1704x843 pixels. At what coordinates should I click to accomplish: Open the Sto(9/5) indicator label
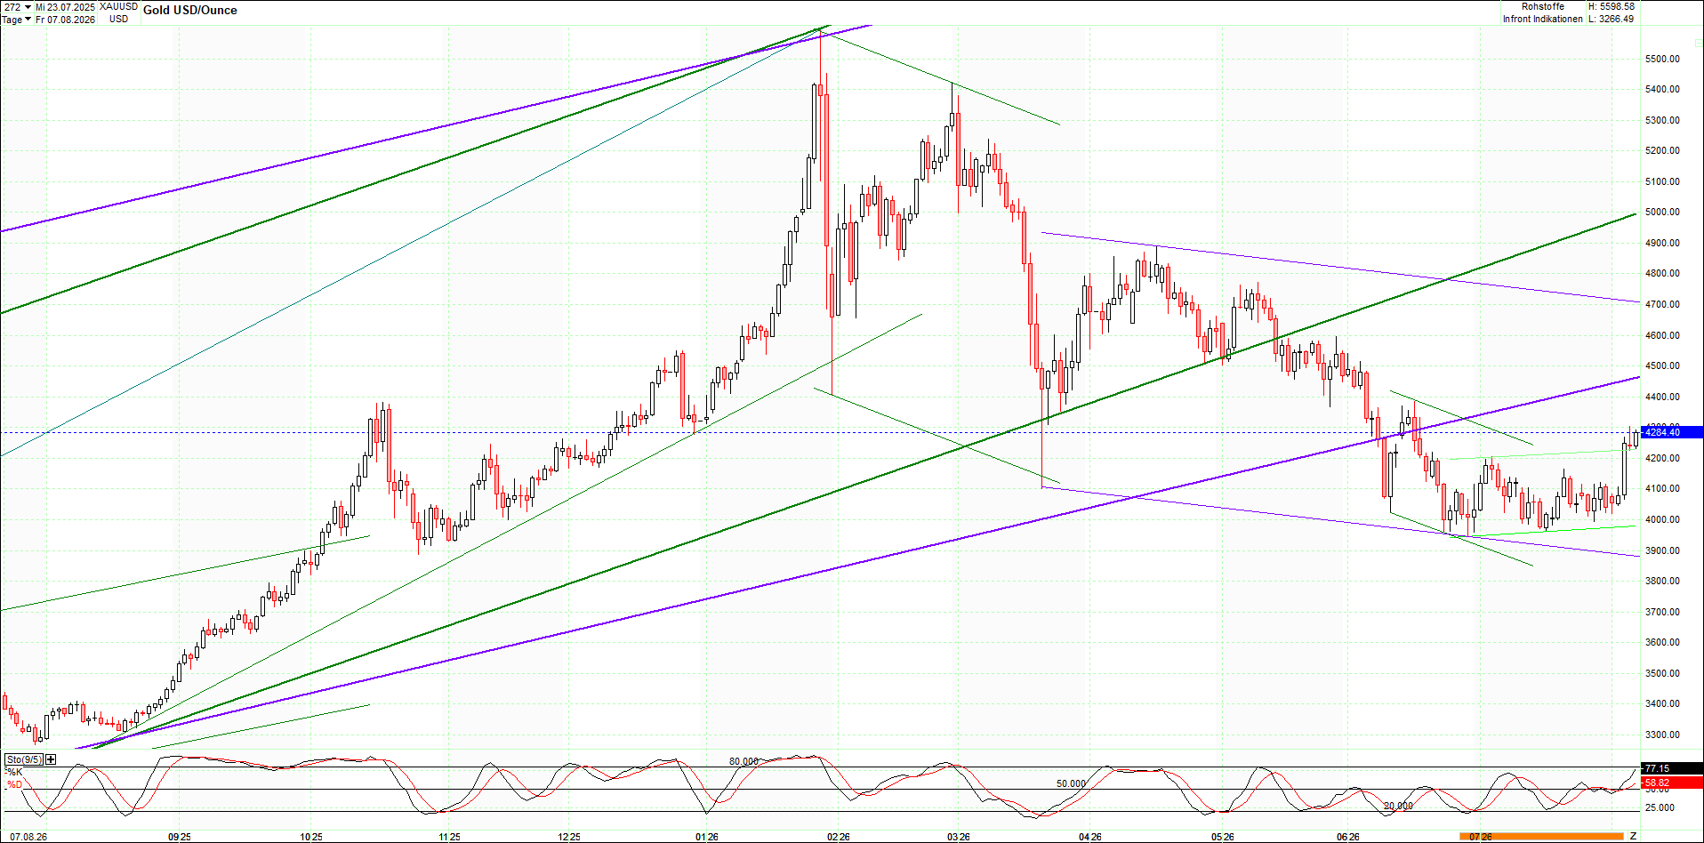click(x=24, y=759)
